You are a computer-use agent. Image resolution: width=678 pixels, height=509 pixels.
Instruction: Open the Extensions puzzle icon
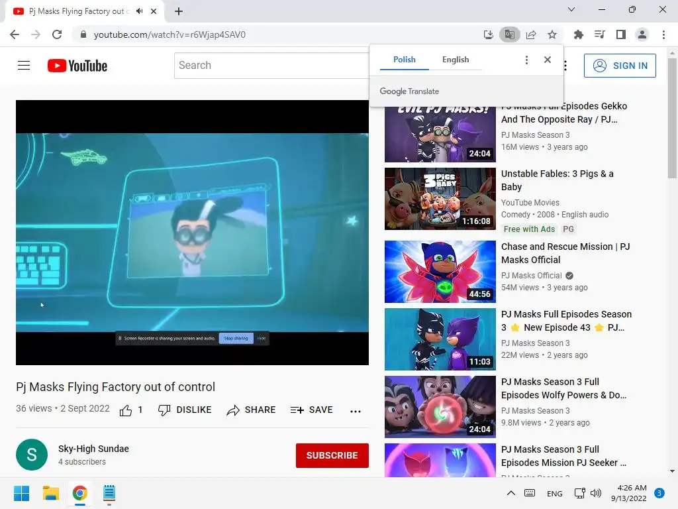point(578,34)
